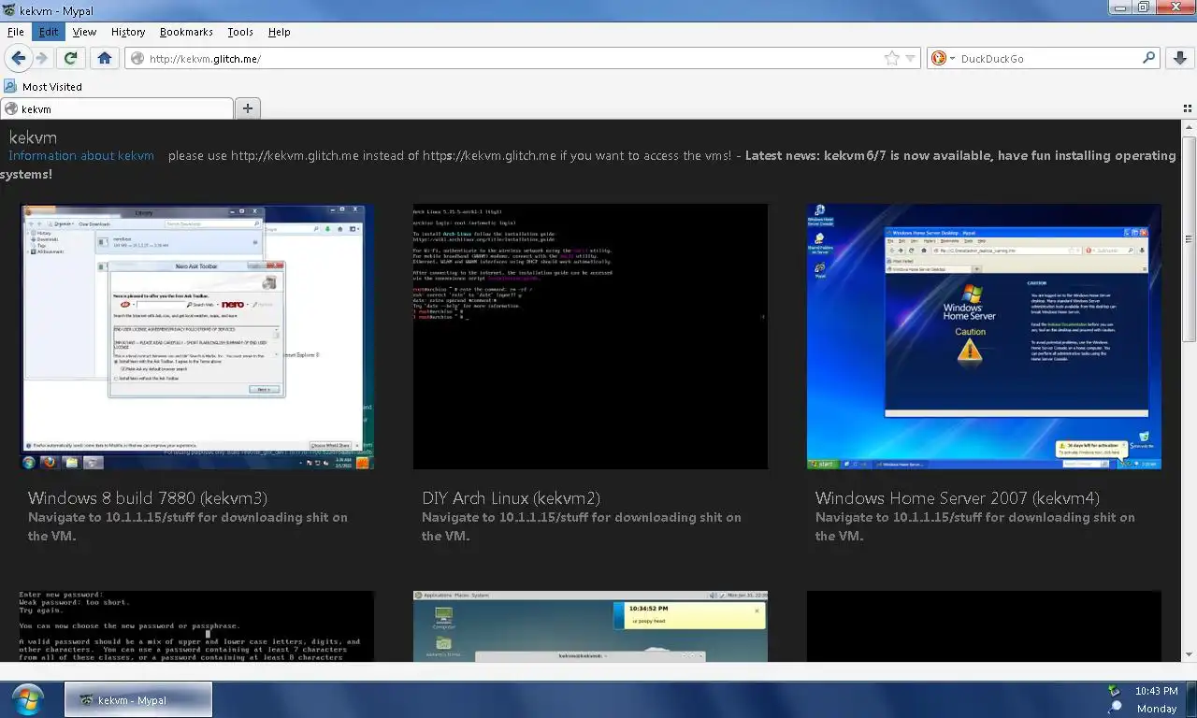Screen dimensions: 1197x718
Task: Open the Bookmarks menu
Action: click(x=186, y=32)
